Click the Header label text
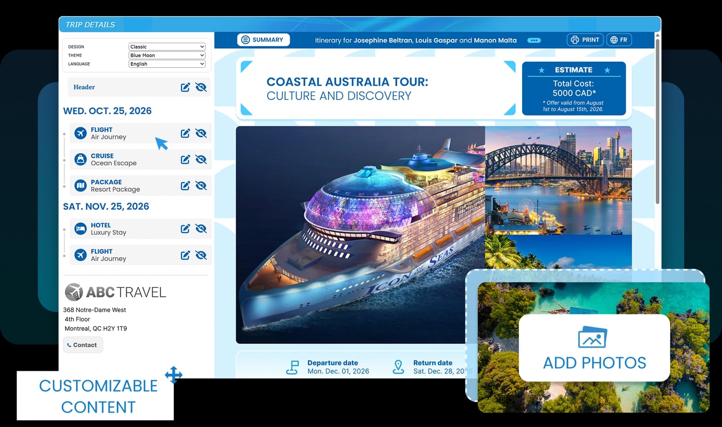This screenshot has width=722, height=427. point(84,87)
